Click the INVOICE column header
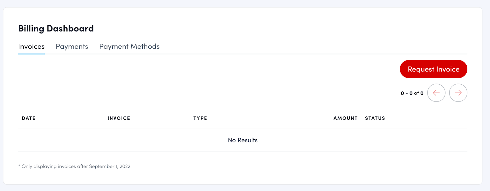Screen dimensions: 490x191 (119, 118)
